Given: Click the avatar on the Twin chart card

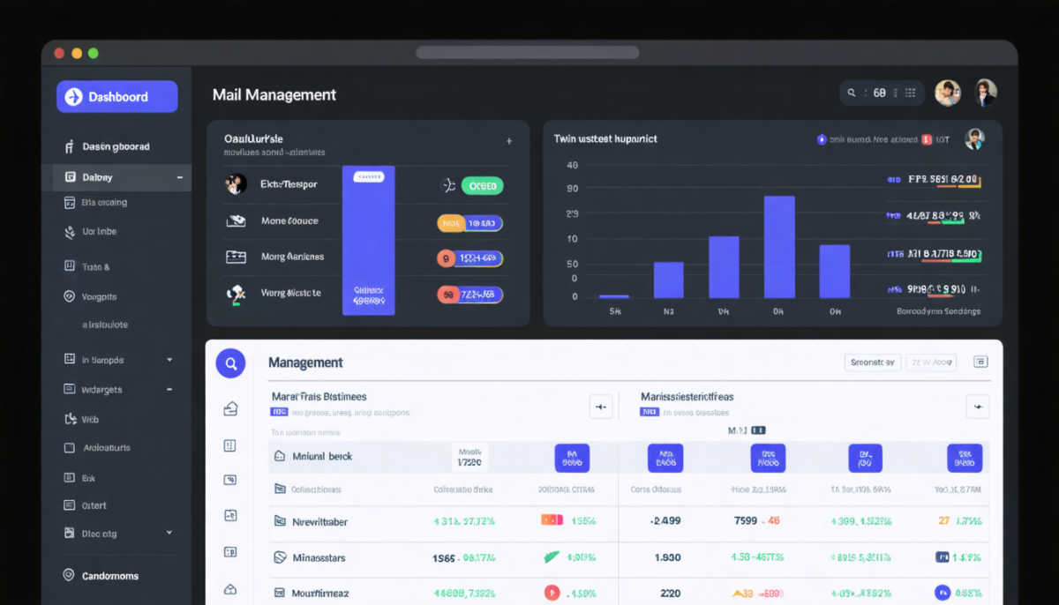Looking at the screenshot, I should point(974,138).
